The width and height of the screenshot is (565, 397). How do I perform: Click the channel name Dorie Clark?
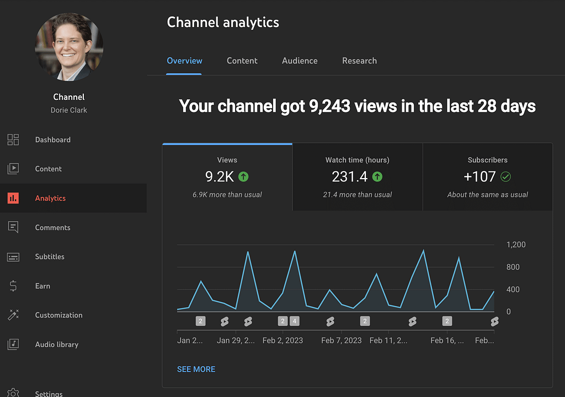[69, 110]
